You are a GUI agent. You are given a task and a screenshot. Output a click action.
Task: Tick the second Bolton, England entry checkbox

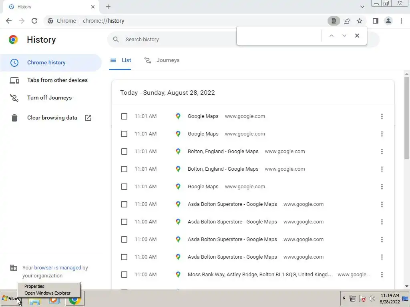(124, 169)
